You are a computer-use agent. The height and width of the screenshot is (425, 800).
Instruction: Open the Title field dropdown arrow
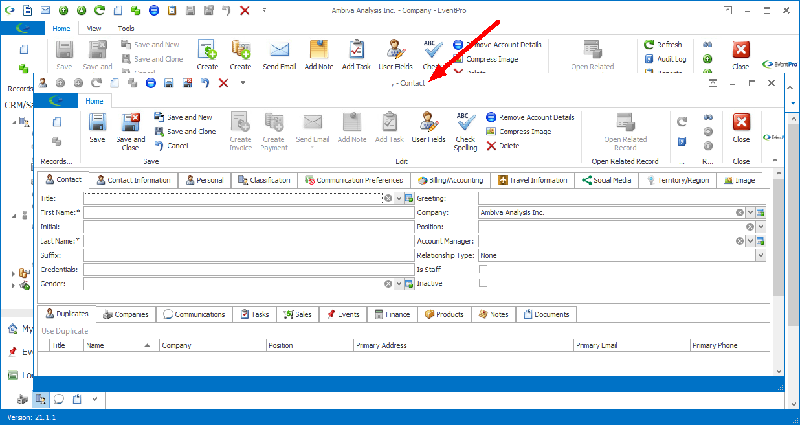399,198
